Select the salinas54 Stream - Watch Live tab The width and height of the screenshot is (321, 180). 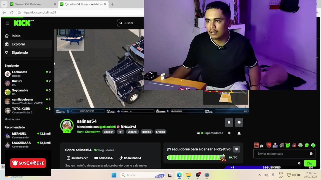click(x=84, y=4)
